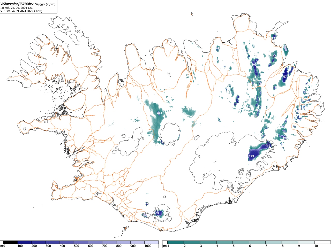Click the 179 visibility value on the map
Viewport: 331px width, 248px height.
(251, 156)
